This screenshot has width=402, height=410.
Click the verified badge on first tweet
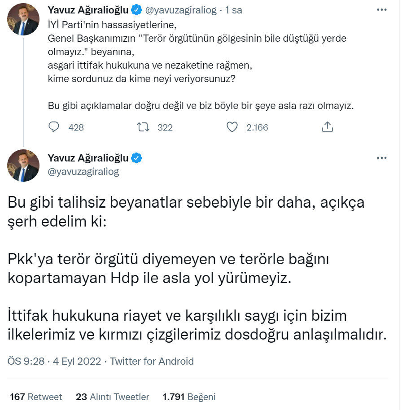(x=137, y=10)
